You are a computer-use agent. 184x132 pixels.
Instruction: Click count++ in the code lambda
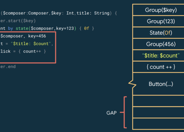click(x=32, y=51)
